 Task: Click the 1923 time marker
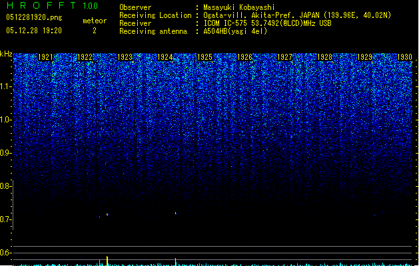(x=125, y=57)
